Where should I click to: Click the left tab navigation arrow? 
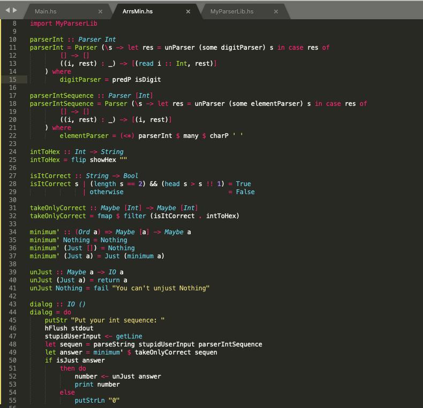click(7, 10)
